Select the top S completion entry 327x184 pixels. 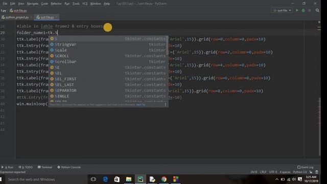pyautogui.click(x=108, y=39)
